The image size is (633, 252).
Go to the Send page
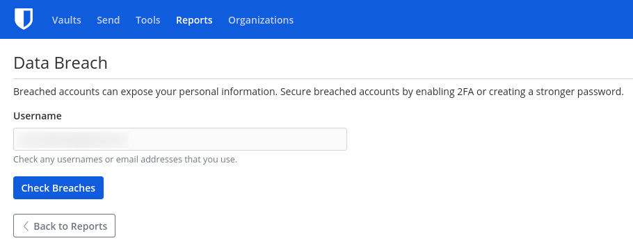[x=109, y=19]
